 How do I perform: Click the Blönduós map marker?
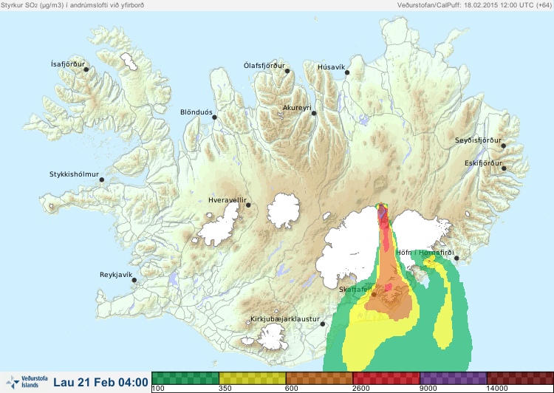tap(214, 117)
